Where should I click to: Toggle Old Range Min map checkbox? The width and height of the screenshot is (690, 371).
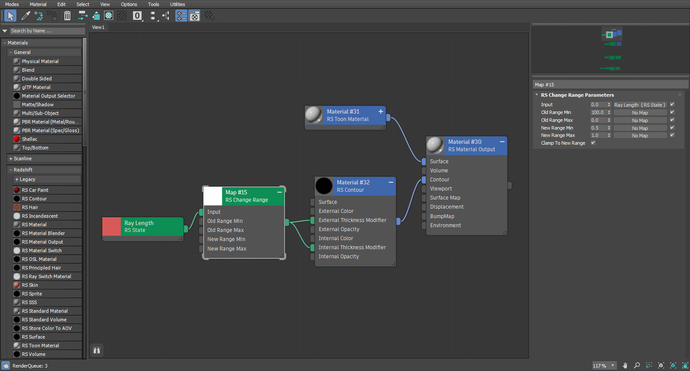pyautogui.click(x=672, y=112)
